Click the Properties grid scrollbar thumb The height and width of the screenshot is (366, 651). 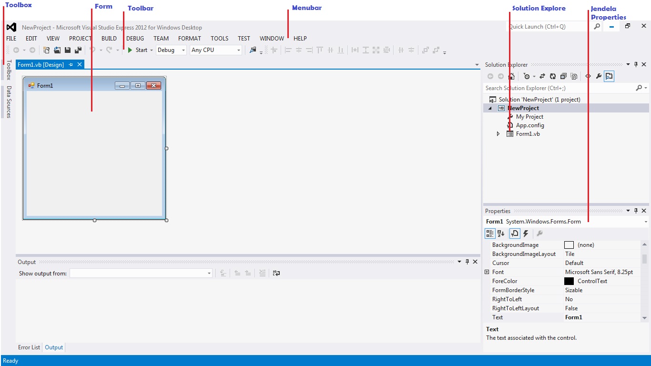pos(645,259)
